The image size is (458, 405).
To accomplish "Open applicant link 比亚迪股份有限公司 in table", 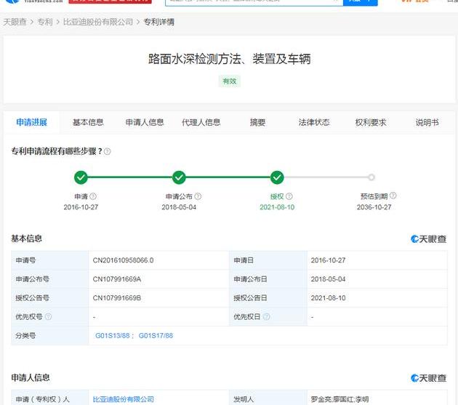I will [x=124, y=399].
